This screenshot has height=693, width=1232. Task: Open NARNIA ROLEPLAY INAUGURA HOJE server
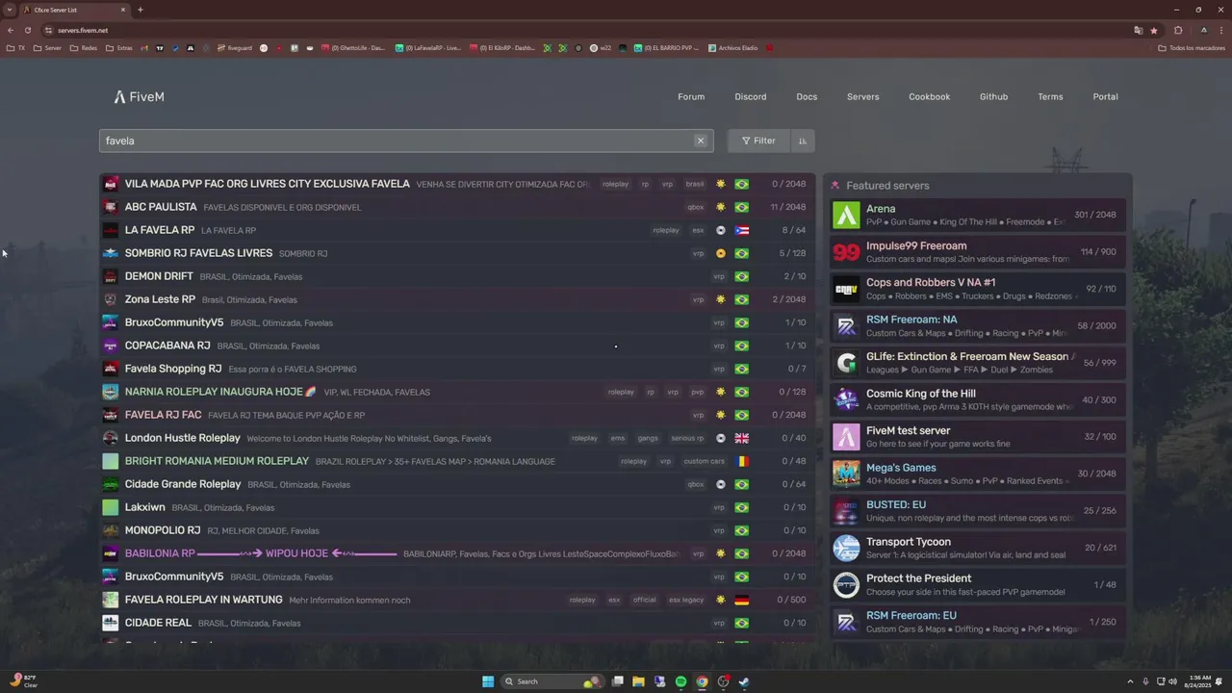457,392
